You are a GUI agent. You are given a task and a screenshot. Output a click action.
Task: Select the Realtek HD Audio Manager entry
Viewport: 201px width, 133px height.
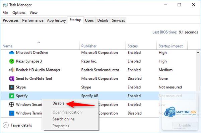click(x=38, y=70)
